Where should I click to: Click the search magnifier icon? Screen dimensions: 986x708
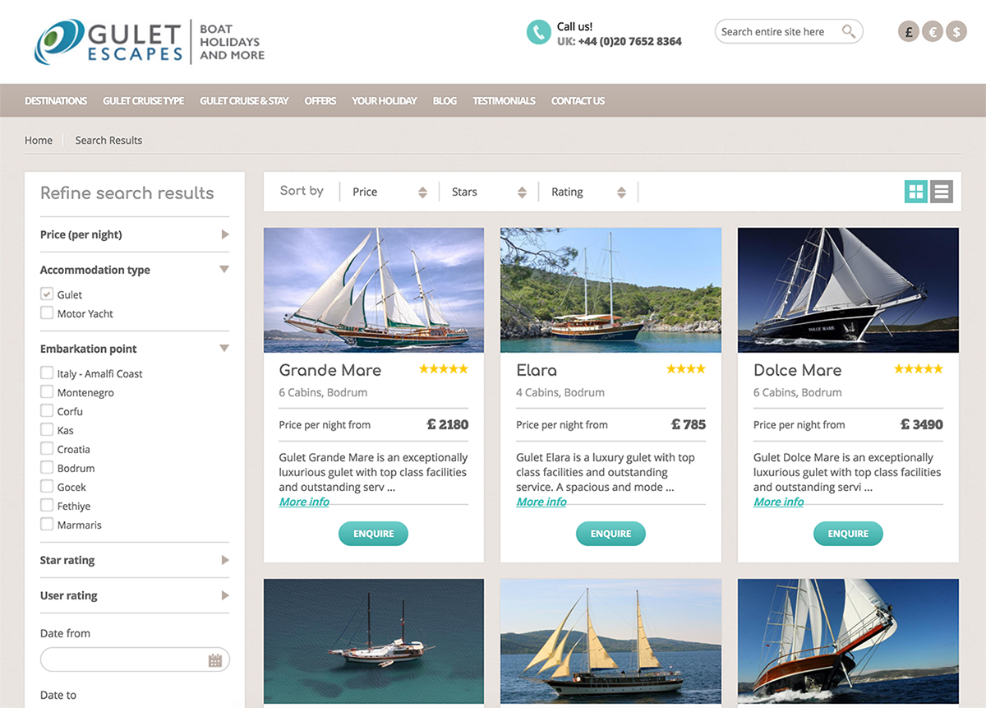tap(849, 32)
